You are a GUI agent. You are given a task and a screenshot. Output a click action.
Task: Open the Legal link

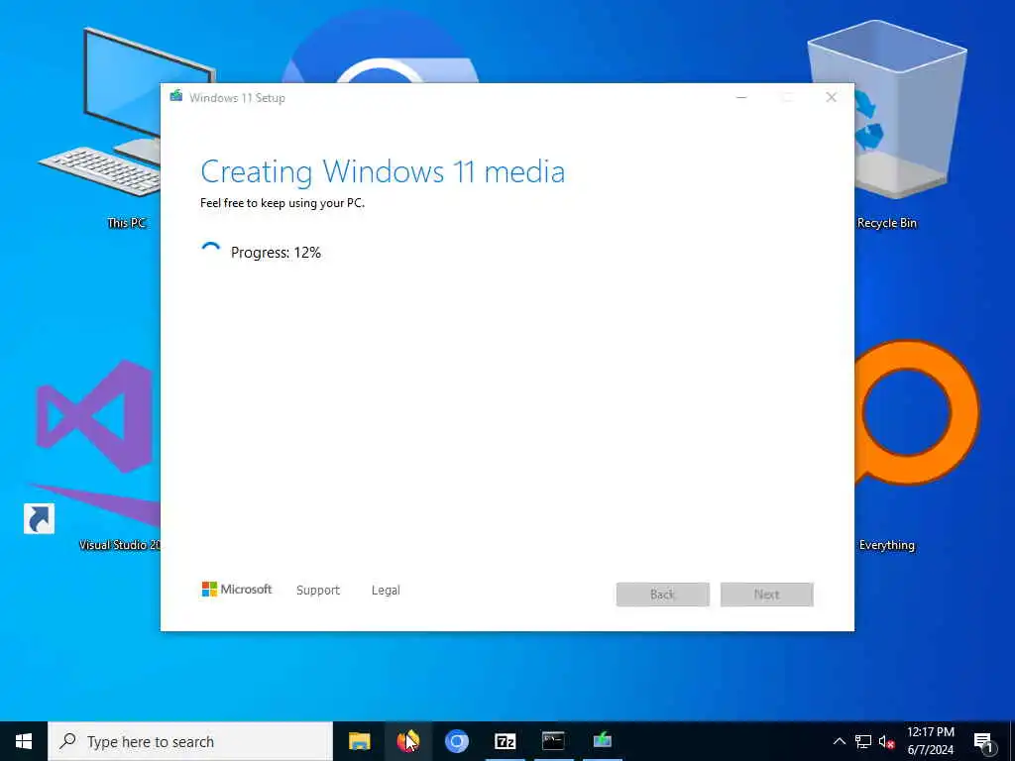386,591
